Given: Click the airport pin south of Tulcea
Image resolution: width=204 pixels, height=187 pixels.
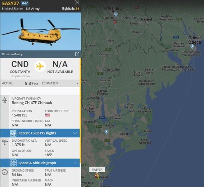Looking at the screenshot, I should pyautogui.click(x=106, y=132).
